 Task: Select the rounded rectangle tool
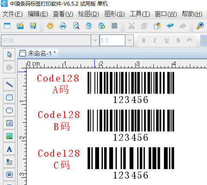(x=9, y=97)
